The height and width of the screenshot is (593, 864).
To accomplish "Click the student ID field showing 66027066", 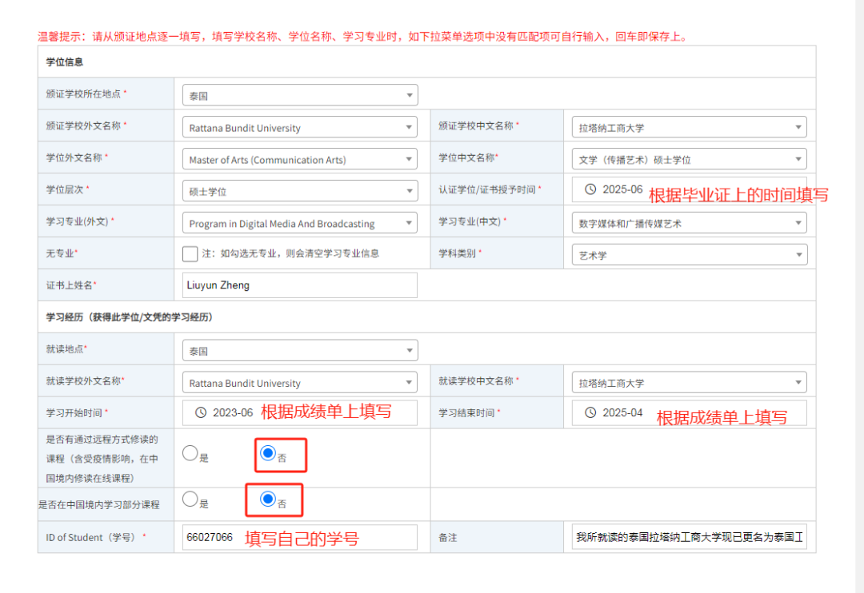I will point(299,537).
